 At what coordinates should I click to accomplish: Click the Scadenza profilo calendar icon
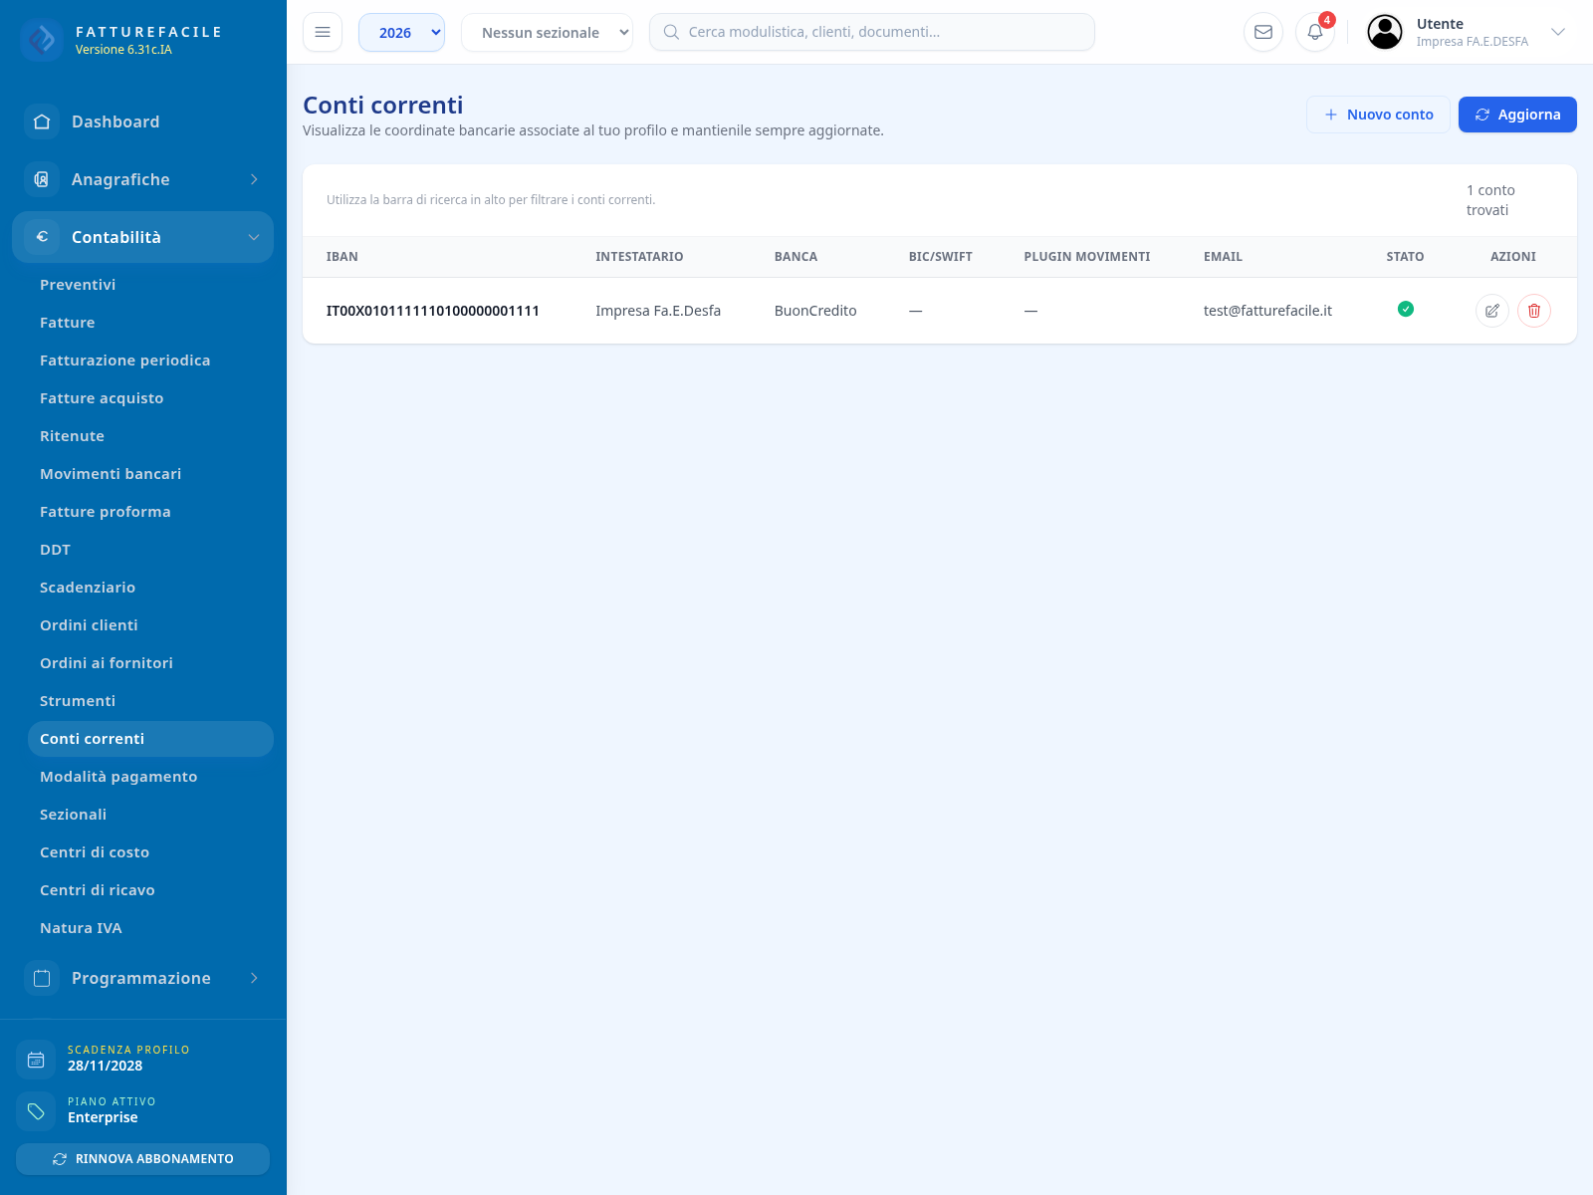pos(36,1060)
